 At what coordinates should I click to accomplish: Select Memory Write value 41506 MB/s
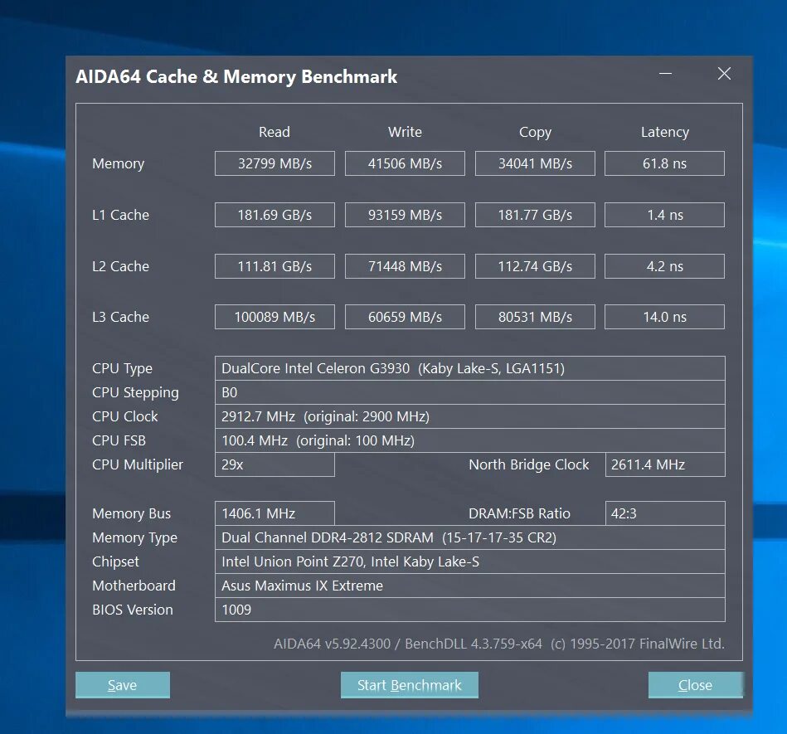pyautogui.click(x=405, y=163)
